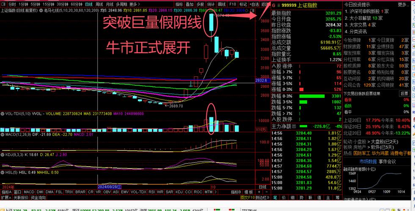This screenshot has height=211, width=415.
Task: Open the 指标A menu
Action: click(7, 192)
